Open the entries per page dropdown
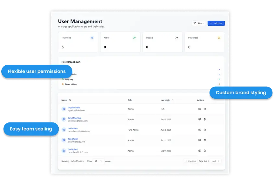The image size is (274, 178). 99,161
